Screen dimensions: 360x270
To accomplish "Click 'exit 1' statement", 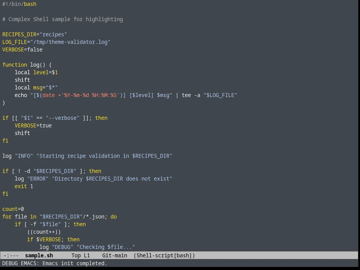I will [24, 186].
